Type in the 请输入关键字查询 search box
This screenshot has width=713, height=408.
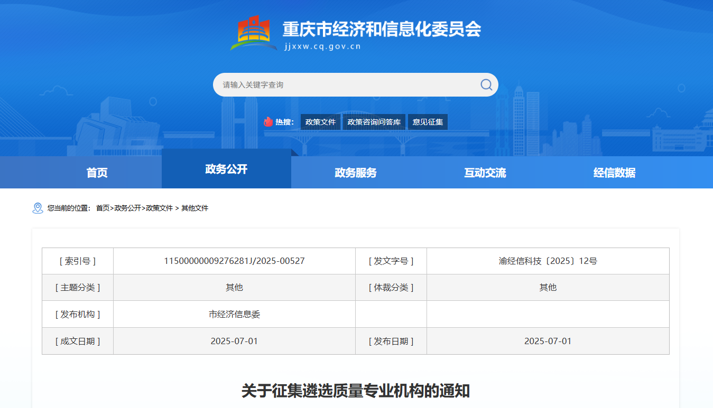(344, 84)
